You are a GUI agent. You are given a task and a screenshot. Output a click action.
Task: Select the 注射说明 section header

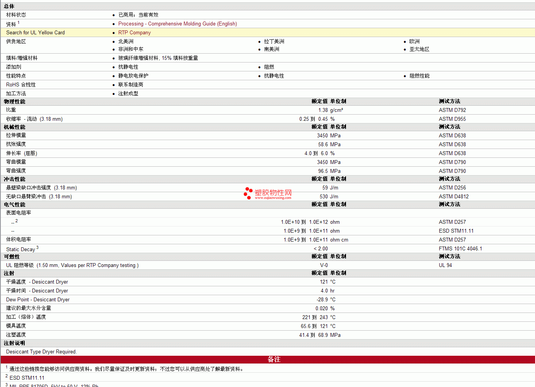(x=15, y=343)
